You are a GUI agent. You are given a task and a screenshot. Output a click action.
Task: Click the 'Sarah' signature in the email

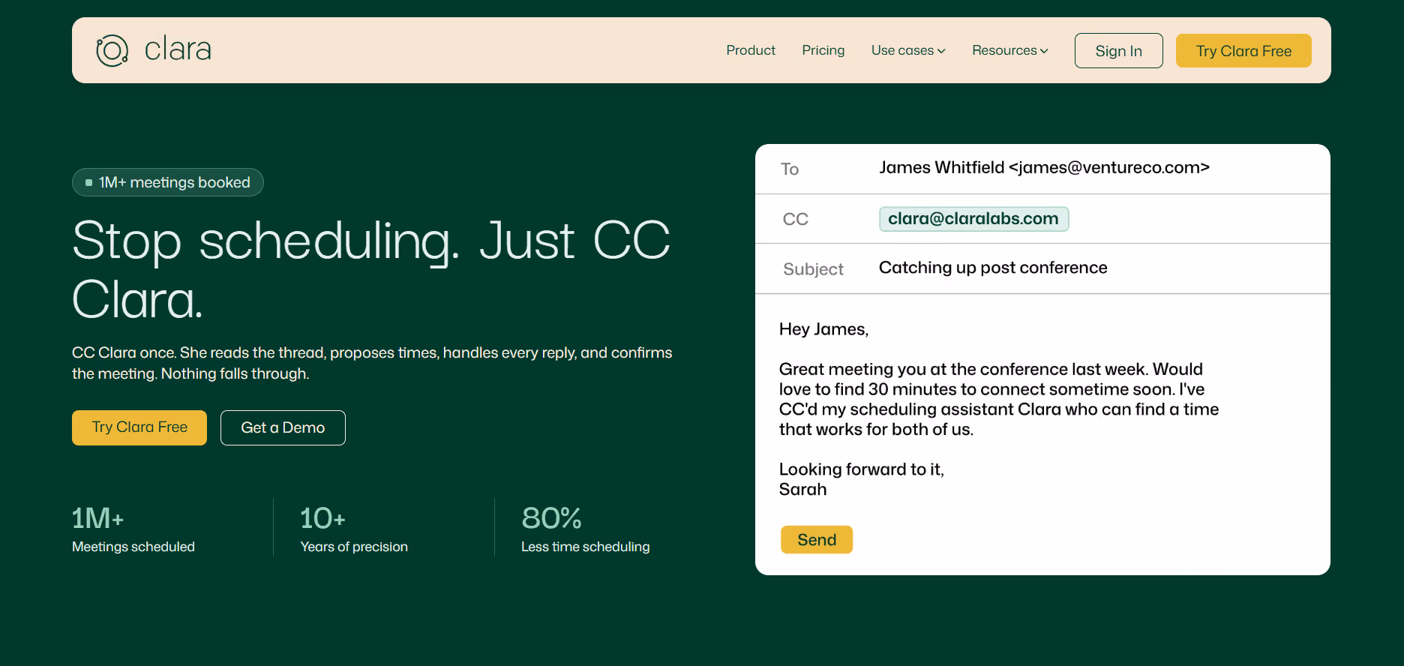click(x=802, y=490)
